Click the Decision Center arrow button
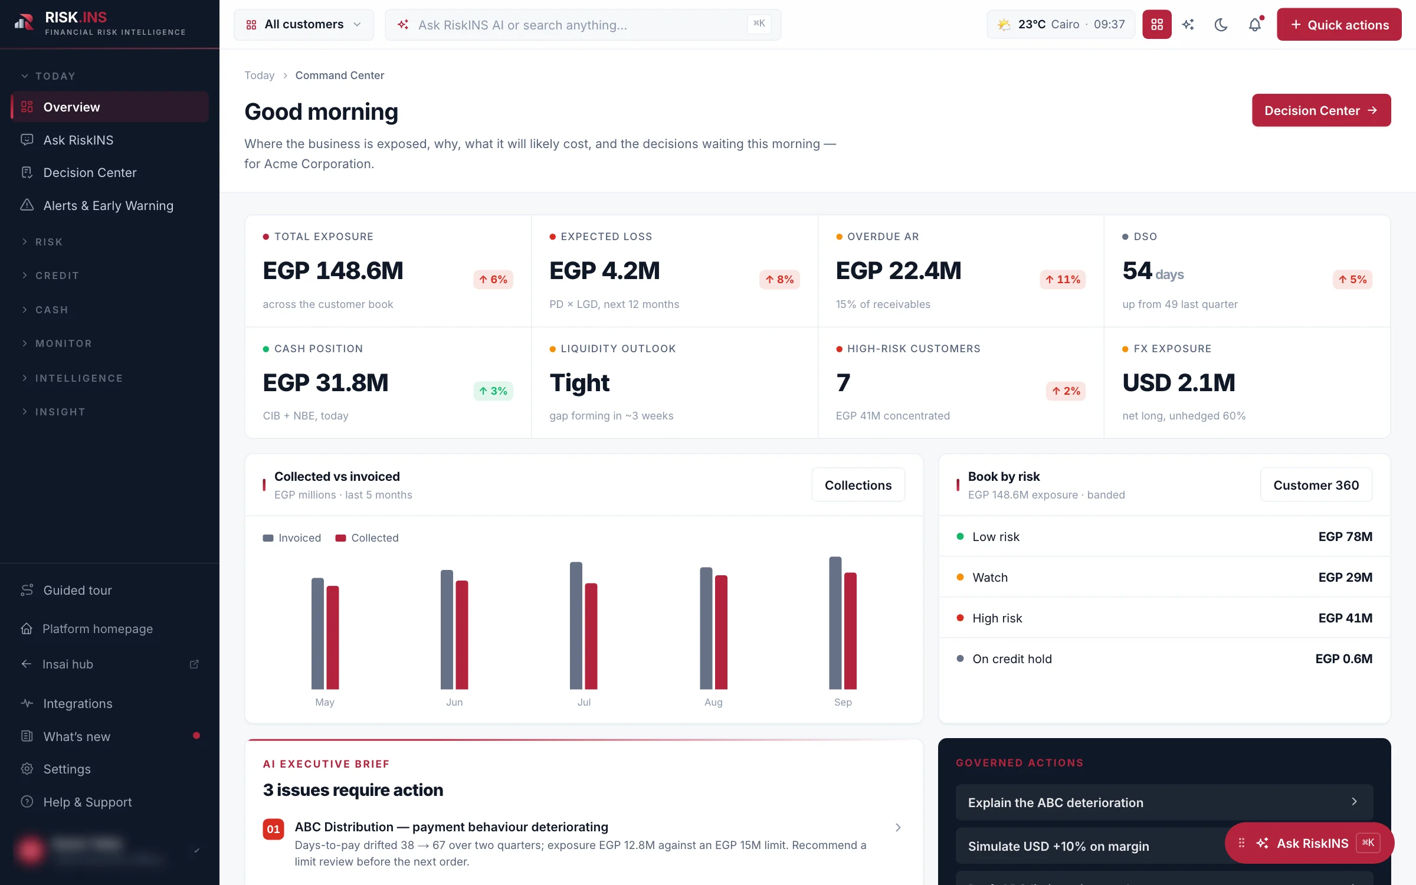The height and width of the screenshot is (885, 1416). pyautogui.click(x=1321, y=110)
